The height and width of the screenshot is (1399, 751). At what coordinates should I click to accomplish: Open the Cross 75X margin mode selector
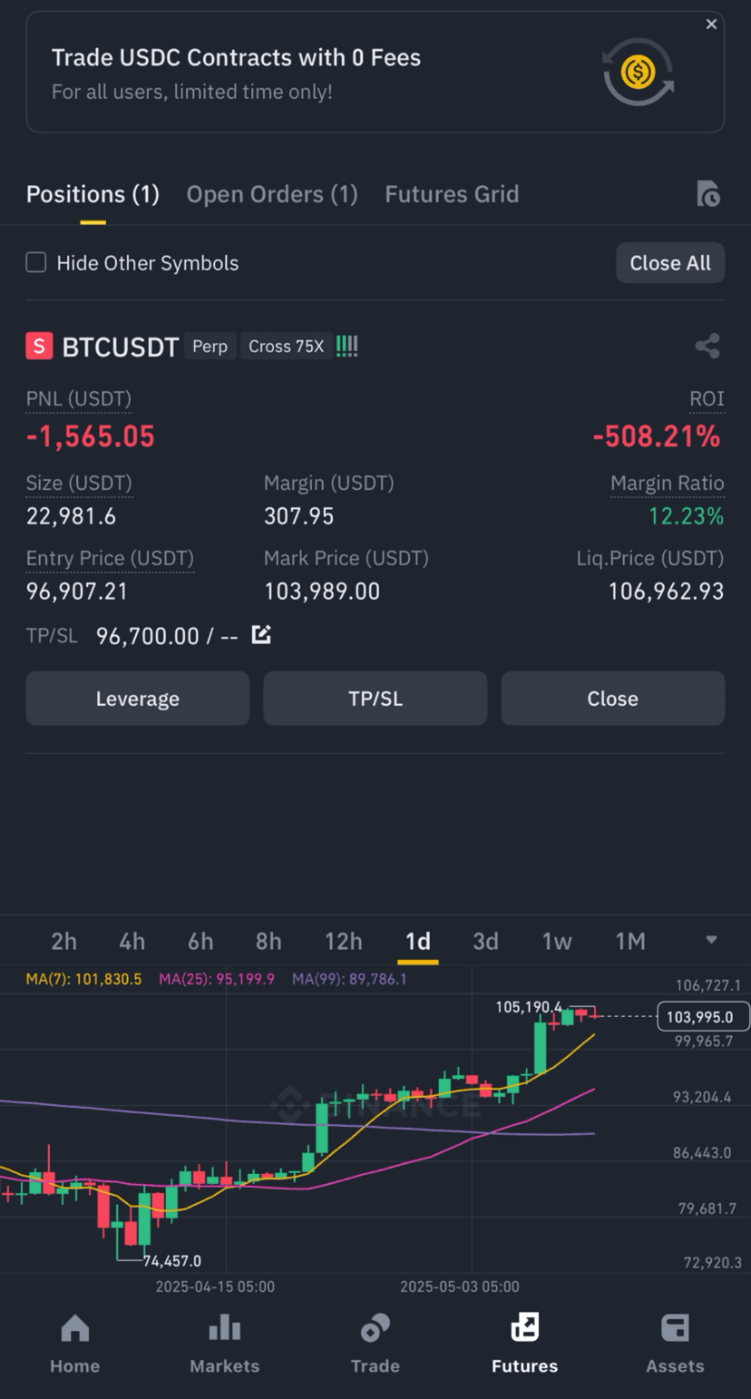tap(287, 347)
